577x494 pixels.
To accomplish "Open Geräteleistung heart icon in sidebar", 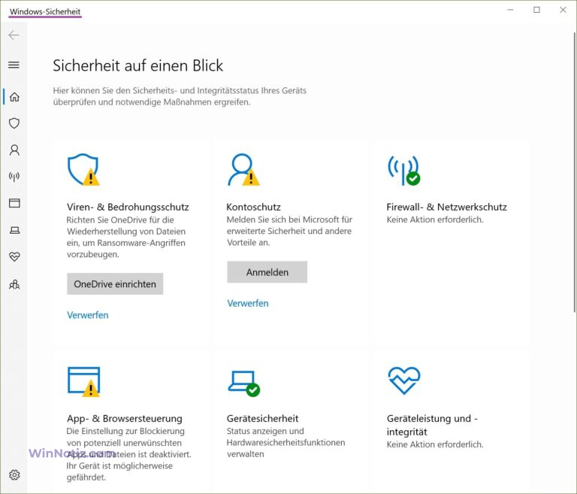I will [x=14, y=257].
